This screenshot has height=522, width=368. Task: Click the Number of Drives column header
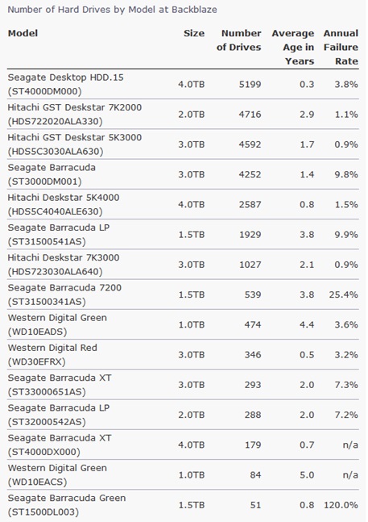(x=239, y=40)
